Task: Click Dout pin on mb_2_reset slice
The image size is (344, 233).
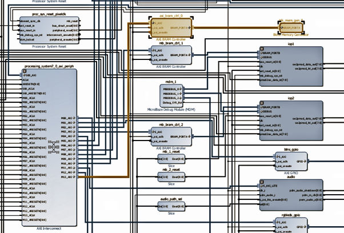Action: [x=178, y=176]
